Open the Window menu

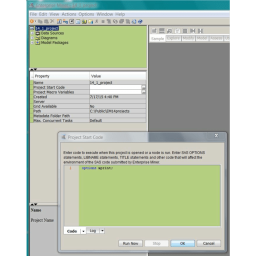pos(104,14)
